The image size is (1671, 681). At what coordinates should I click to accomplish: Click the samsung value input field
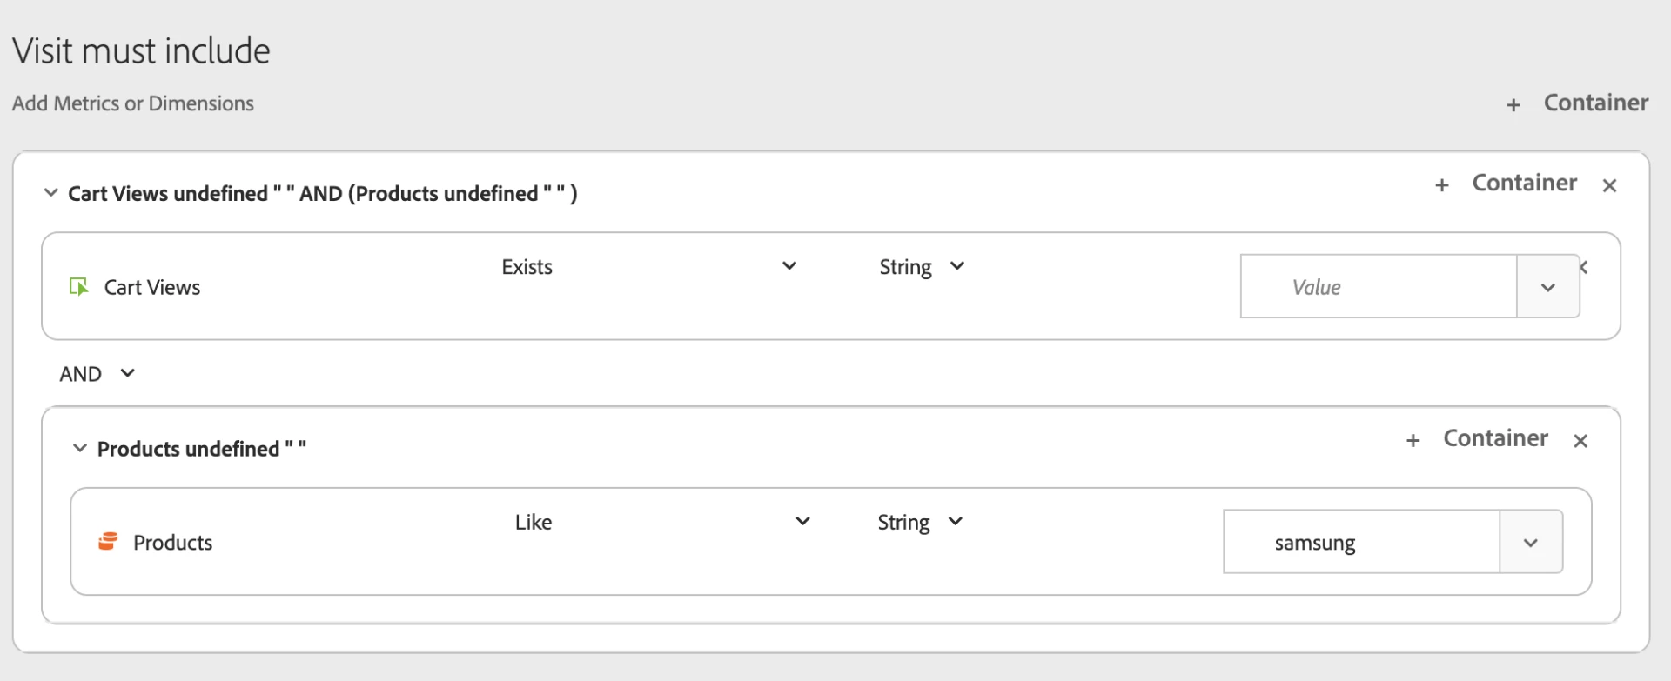1361,543
